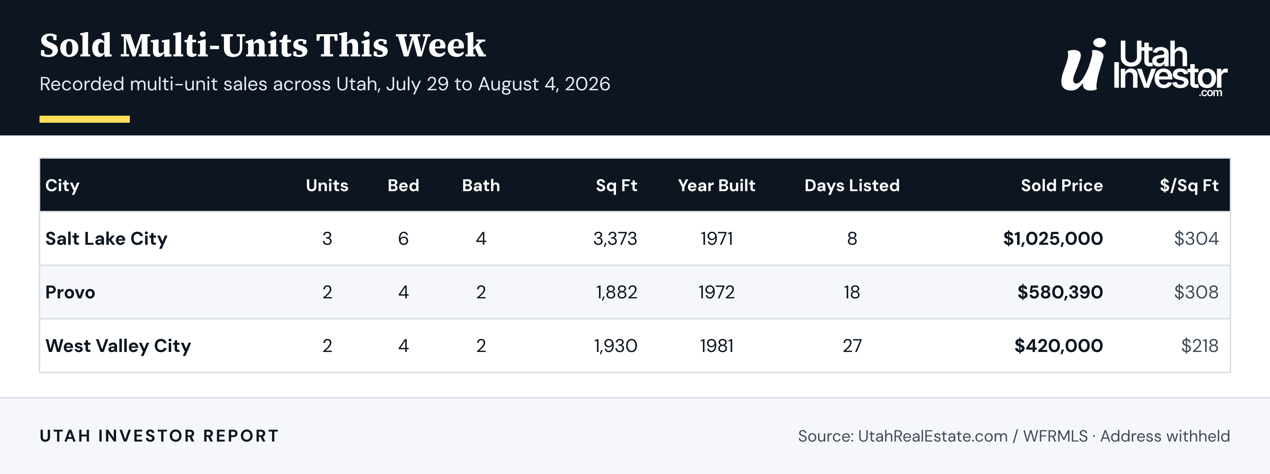Click the Sold Multi-Units This Week title

coord(262,45)
